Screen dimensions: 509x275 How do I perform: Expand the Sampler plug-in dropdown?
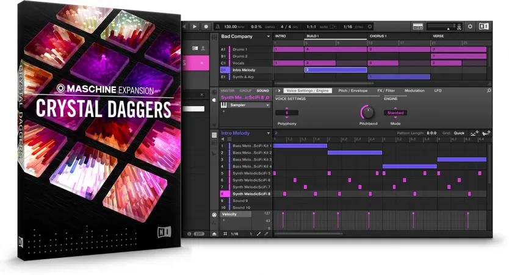[267, 105]
